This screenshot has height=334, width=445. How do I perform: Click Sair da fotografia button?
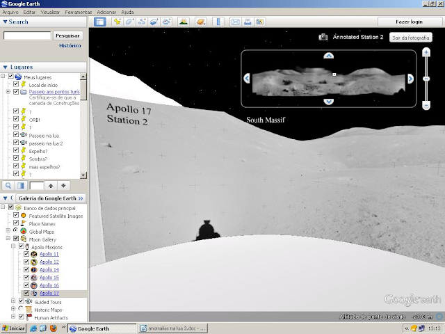(411, 38)
